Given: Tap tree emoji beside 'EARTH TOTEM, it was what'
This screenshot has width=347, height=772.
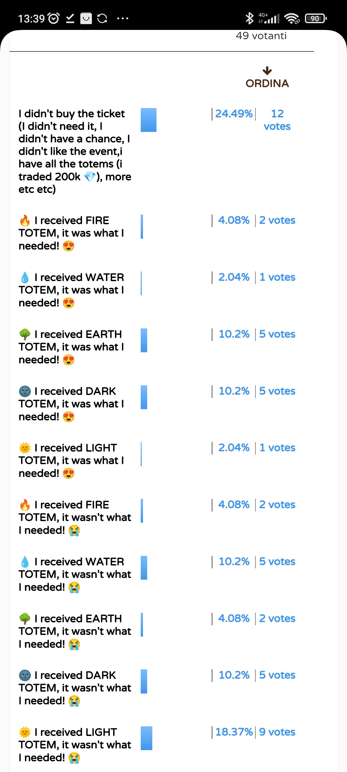Looking at the screenshot, I should pyautogui.click(x=25, y=335).
